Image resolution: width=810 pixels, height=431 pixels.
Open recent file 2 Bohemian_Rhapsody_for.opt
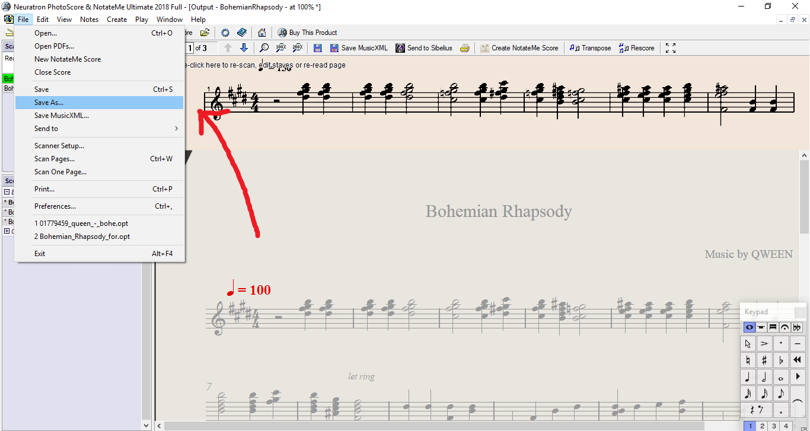coord(100,237)
